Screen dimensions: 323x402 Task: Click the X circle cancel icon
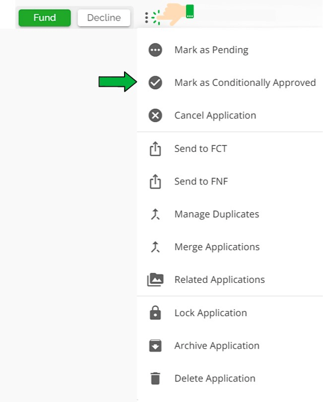[155, 115]
